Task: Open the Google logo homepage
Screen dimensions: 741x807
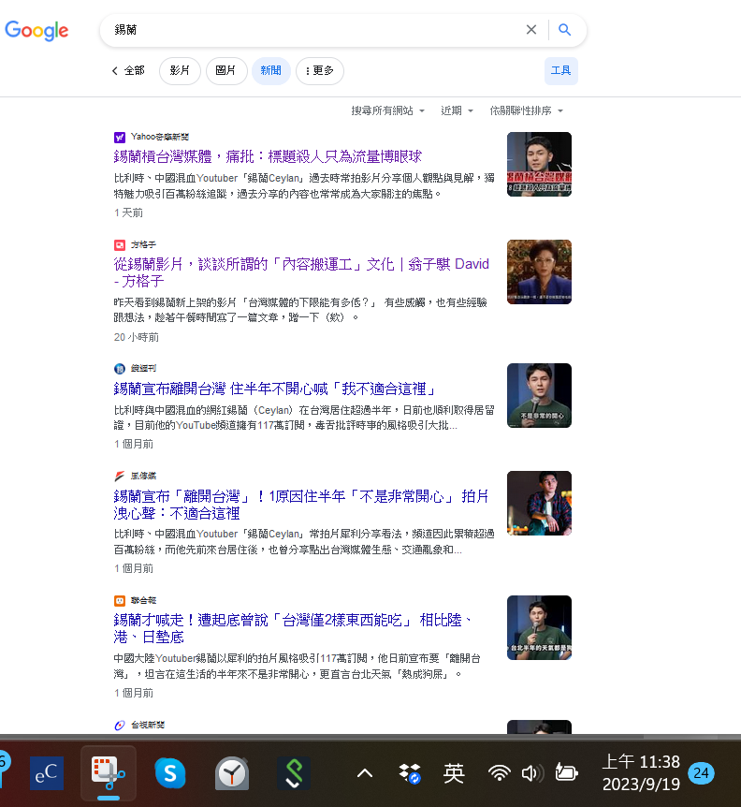Action: click(36, 30)
